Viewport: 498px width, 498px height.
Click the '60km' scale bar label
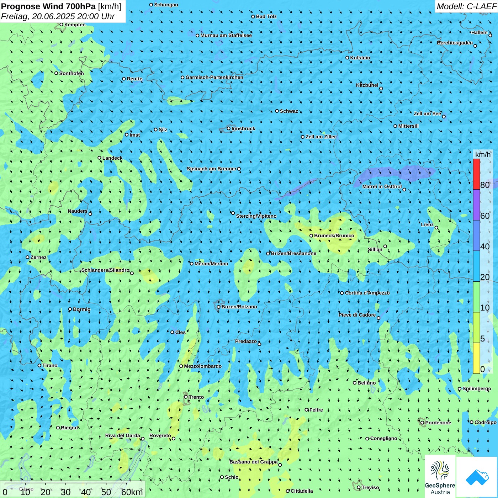(x=132, y=492)
